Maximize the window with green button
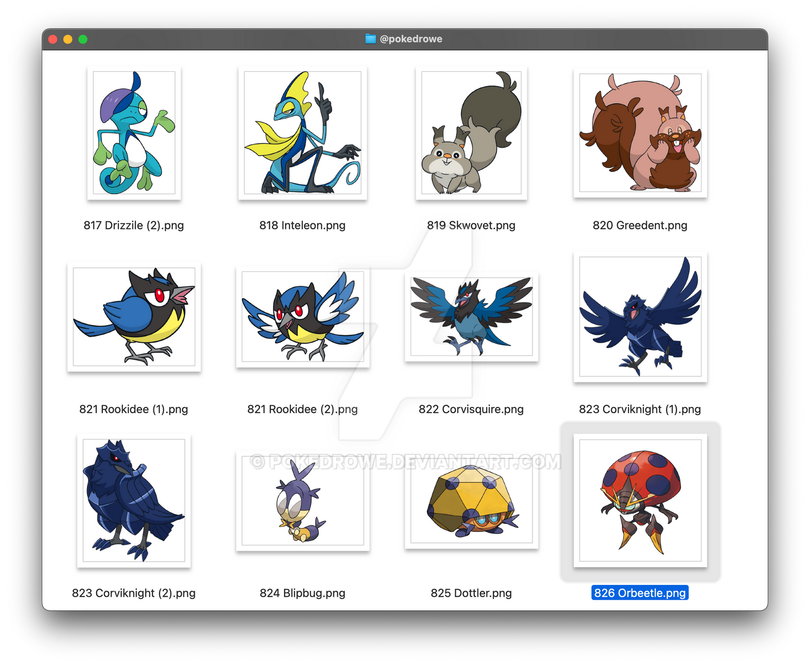 [x=83, y=39]
